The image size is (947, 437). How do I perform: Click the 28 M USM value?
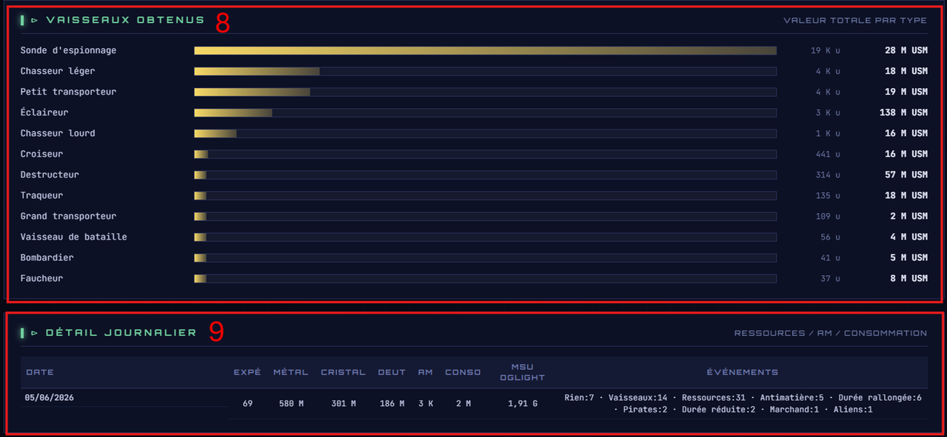(x=906, y=50)
